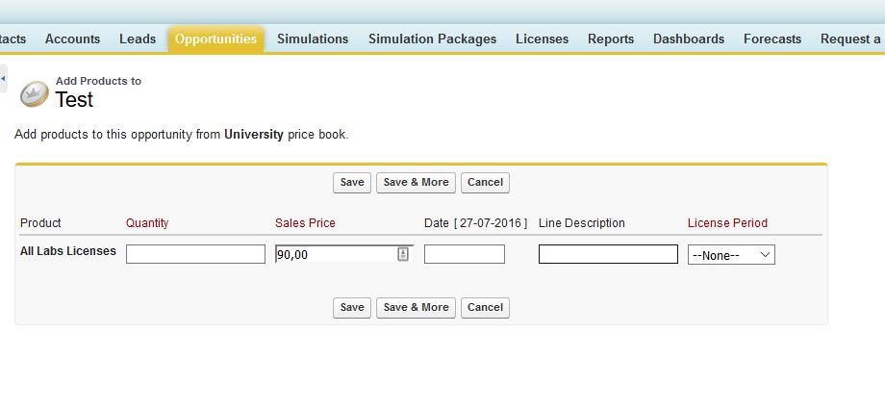This screenshot has height=410, width=885.
Task: Collapse the sidebar using the left arrow handle
Action: [3, 78]
